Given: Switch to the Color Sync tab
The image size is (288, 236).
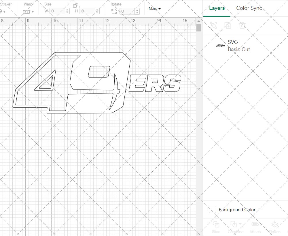Looking at the screenshot, I should click(x=249, y=8).
